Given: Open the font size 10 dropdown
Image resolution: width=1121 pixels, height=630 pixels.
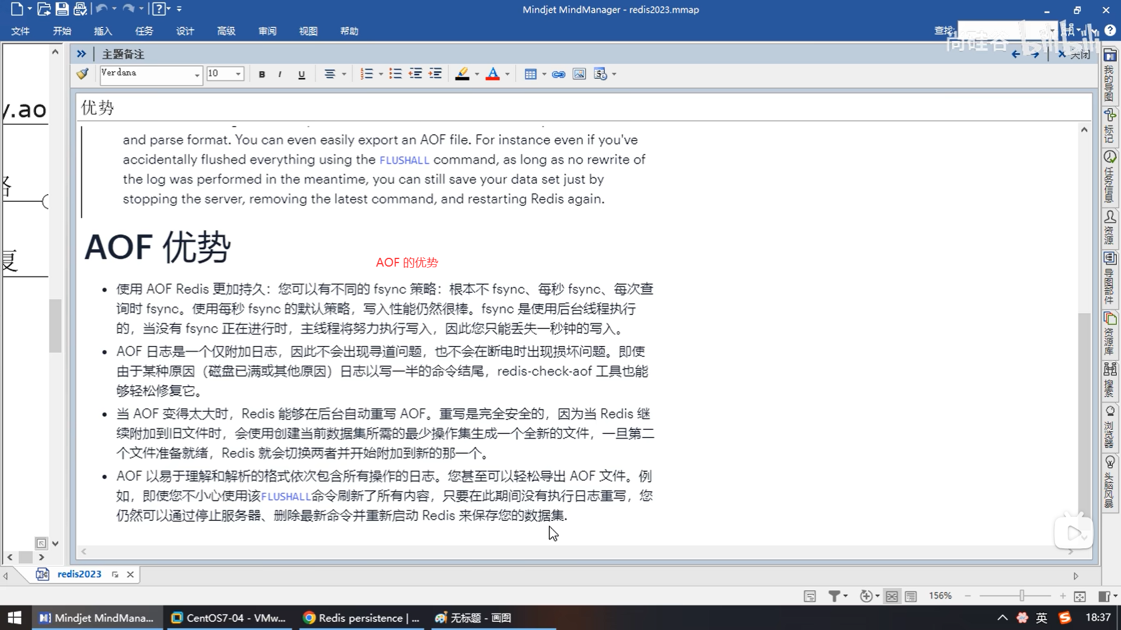Looking at the screenshot, I should (x=238, y=74).
